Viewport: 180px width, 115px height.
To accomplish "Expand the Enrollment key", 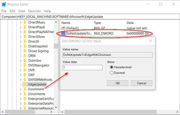I will click(20, 89).
